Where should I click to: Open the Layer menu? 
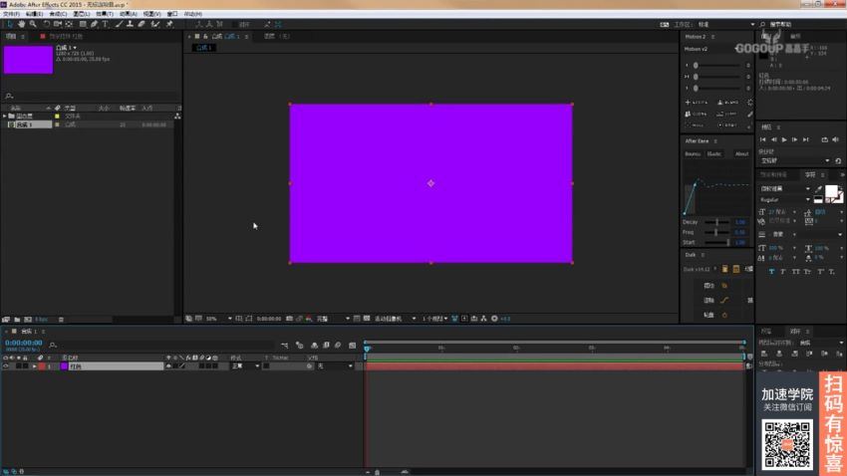point(81,14)
